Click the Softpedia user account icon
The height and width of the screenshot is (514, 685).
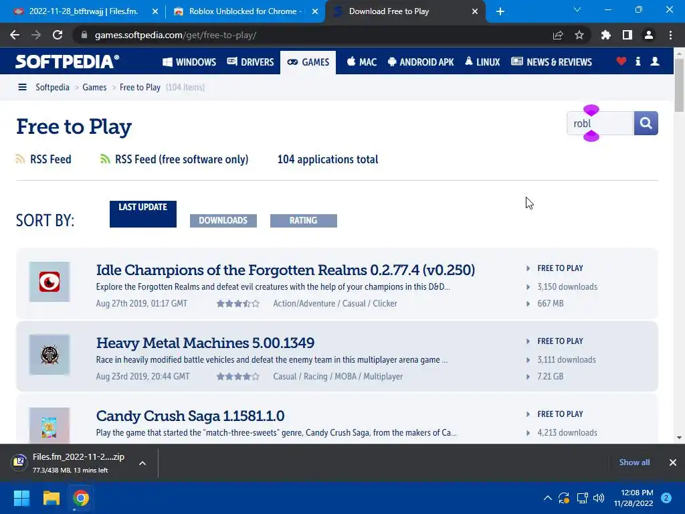[x=655, y=62]
